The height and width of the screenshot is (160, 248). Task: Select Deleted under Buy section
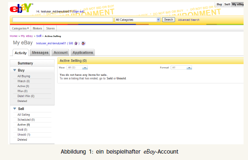[x=22, y=101]
